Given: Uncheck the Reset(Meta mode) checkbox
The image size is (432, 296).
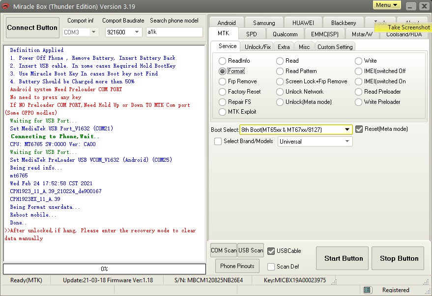Looking at the screenshot, I should pyautogui.click(x=359, y=129).
